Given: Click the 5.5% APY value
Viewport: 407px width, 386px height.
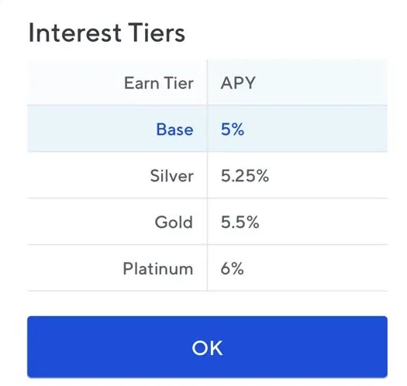Looking at the screenshot, I should 240,222.
